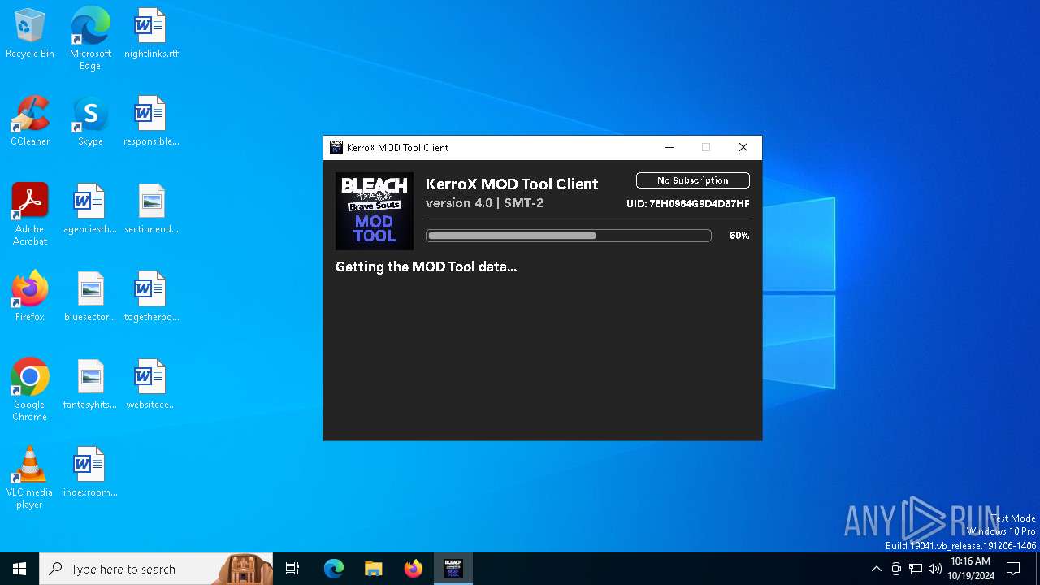Click the 60% progress value
The width and height of the screenshot is (1040, 585).
(x=739, y=236)
